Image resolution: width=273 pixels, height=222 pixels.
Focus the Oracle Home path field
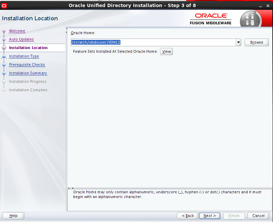click(153, 43)
